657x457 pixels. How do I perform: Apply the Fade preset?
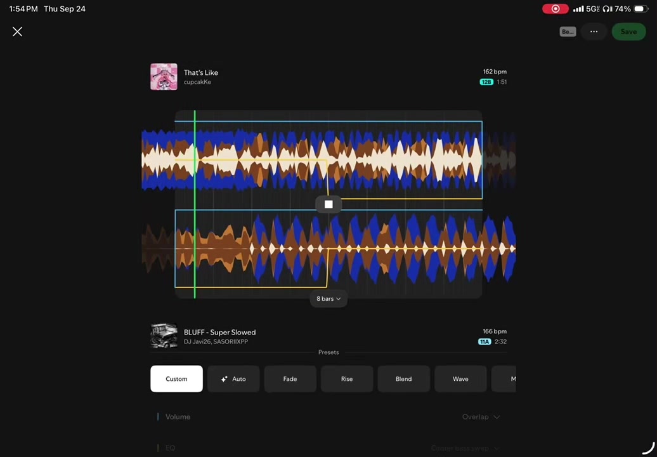[x=290, y=378]
